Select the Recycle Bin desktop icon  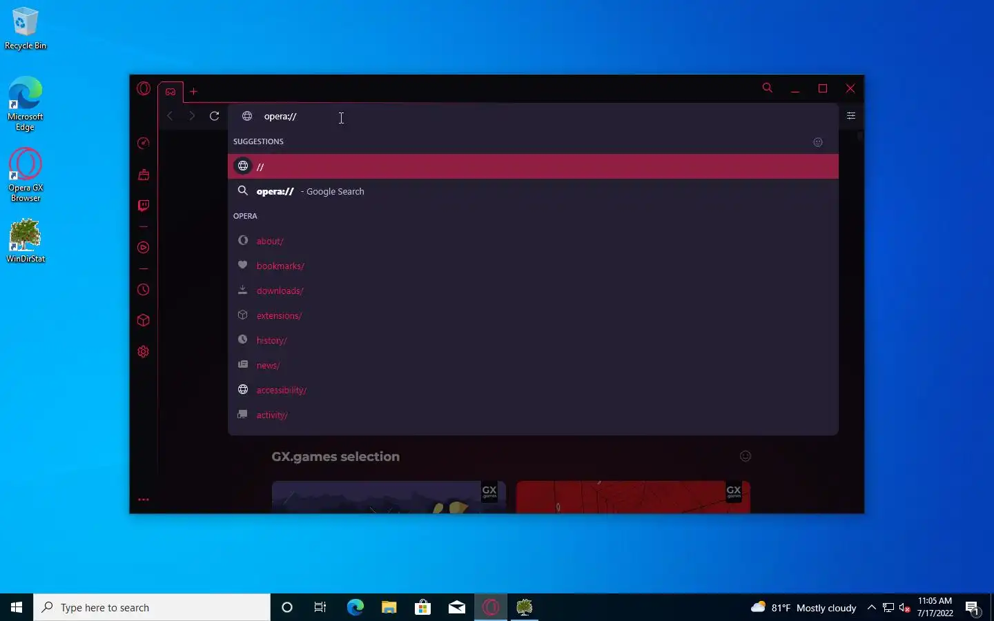[26, 29]
